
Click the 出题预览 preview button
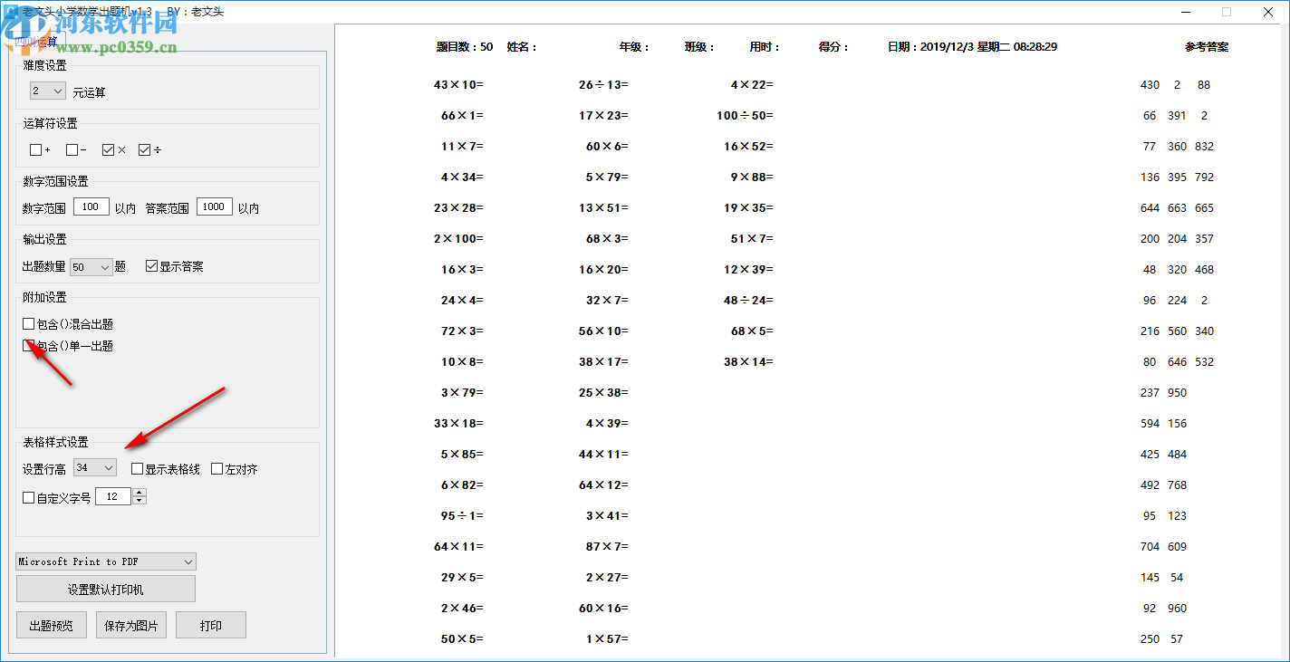(51, 624)
